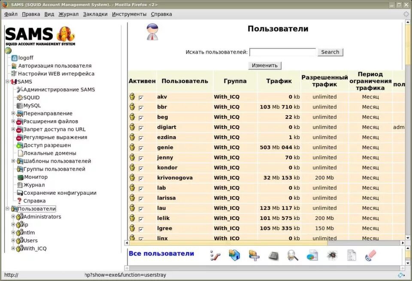Click the Искать пользователей search field
This screenshot has height=281, width=412.
[283, 52]
